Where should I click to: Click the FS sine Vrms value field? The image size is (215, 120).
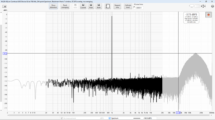tap(138, 8)
